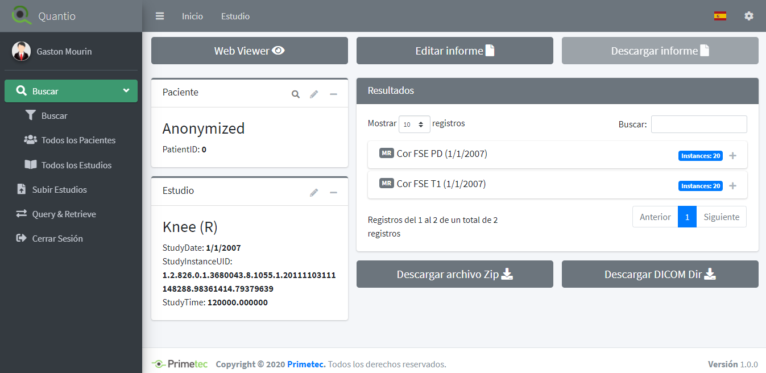Image resolution: width=766 pixels, height=373 pixels.
Task: Expand Cor FSE PD series row
Action: [732, 156]
